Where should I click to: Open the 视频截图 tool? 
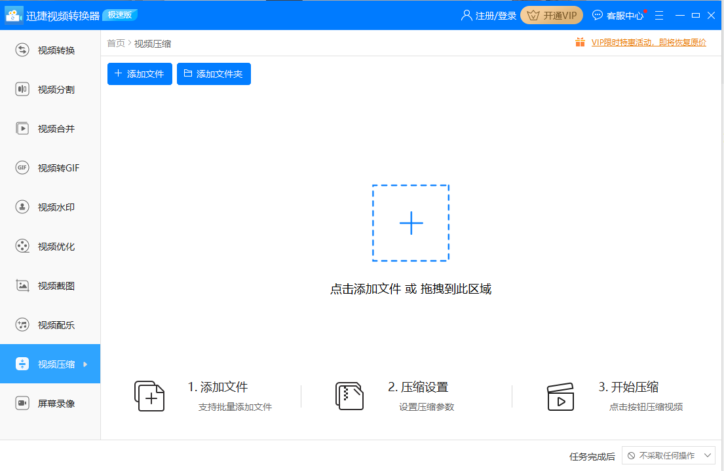click(50, 285)
